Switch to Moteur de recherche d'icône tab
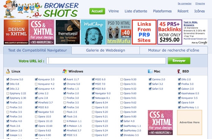The image size is (212, 139). click(x=174, y=50)
